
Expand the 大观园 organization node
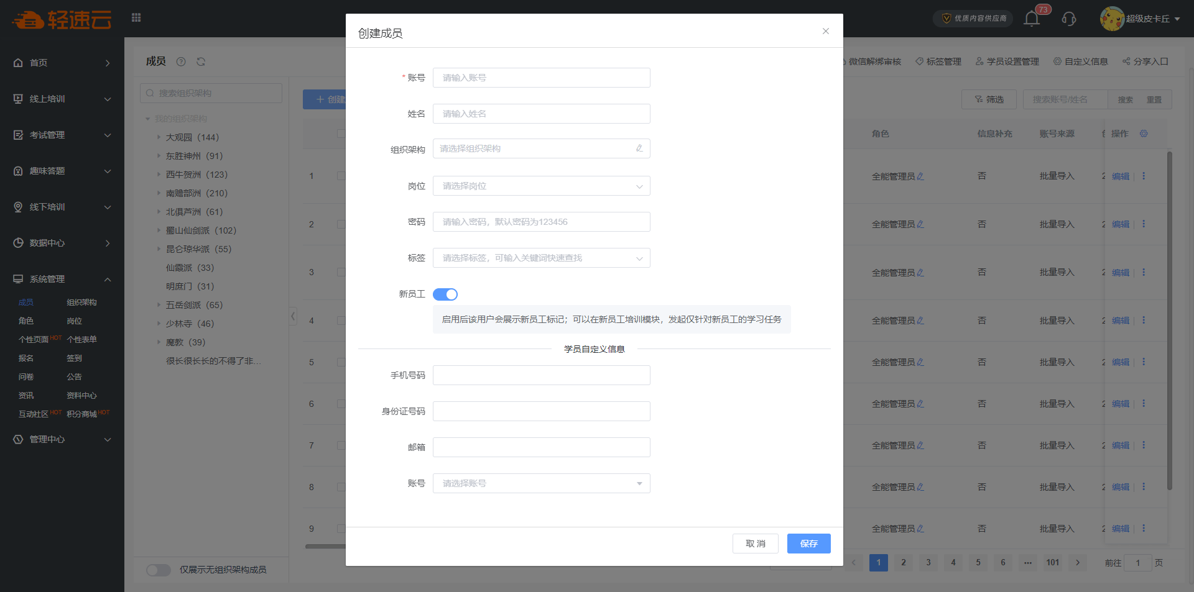(159, 137)
